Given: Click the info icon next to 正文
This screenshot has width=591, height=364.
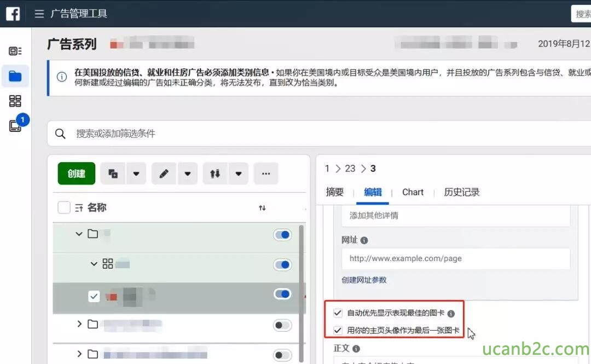Looking at the screenshot, I should coord(356,349).
